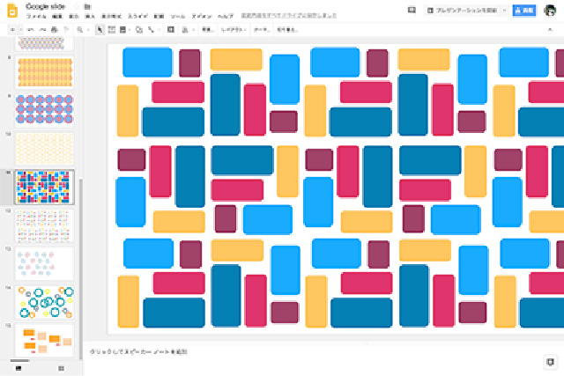
Task: Switch to filmstrip view icon
Action: pyautogui.click(x=19, y=368)
